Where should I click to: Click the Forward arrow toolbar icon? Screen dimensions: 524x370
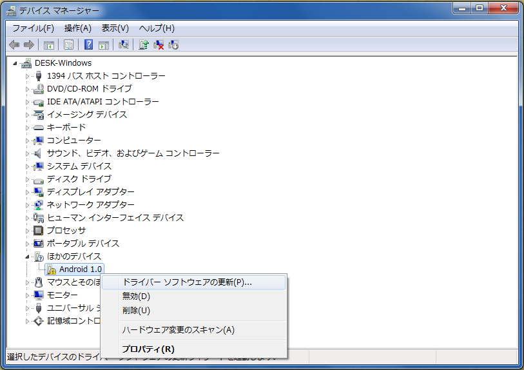(29, 44)
